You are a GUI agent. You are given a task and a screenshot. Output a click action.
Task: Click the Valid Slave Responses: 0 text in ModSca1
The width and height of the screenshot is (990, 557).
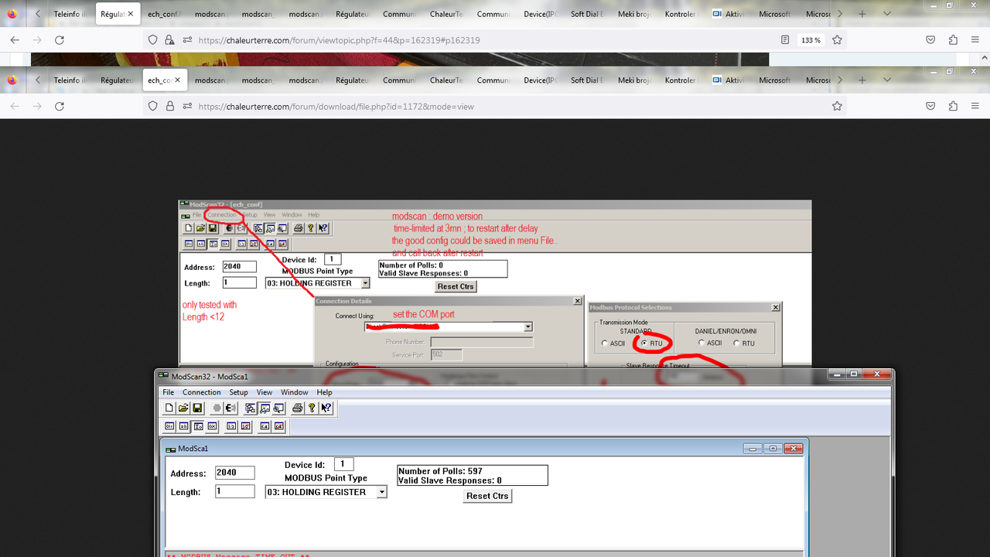coord(449,480)
